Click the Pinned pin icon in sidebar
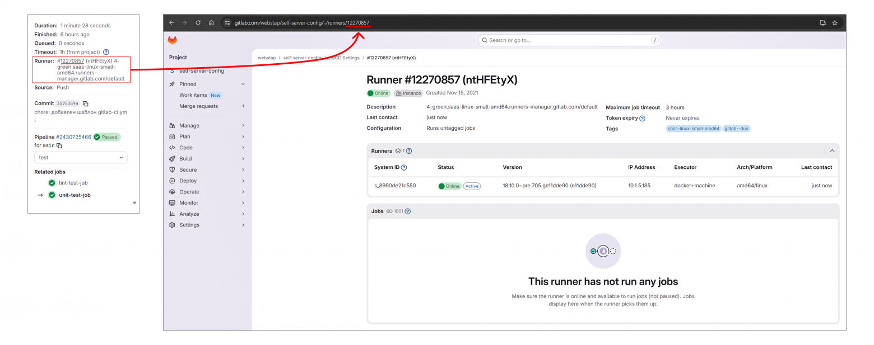874x345 pixels. (x=172, y=84)
